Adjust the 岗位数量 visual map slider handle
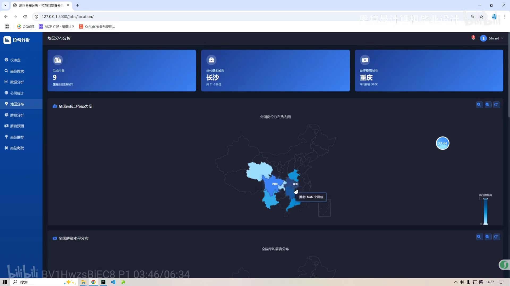Screen dimensions: 510x286 486,199
